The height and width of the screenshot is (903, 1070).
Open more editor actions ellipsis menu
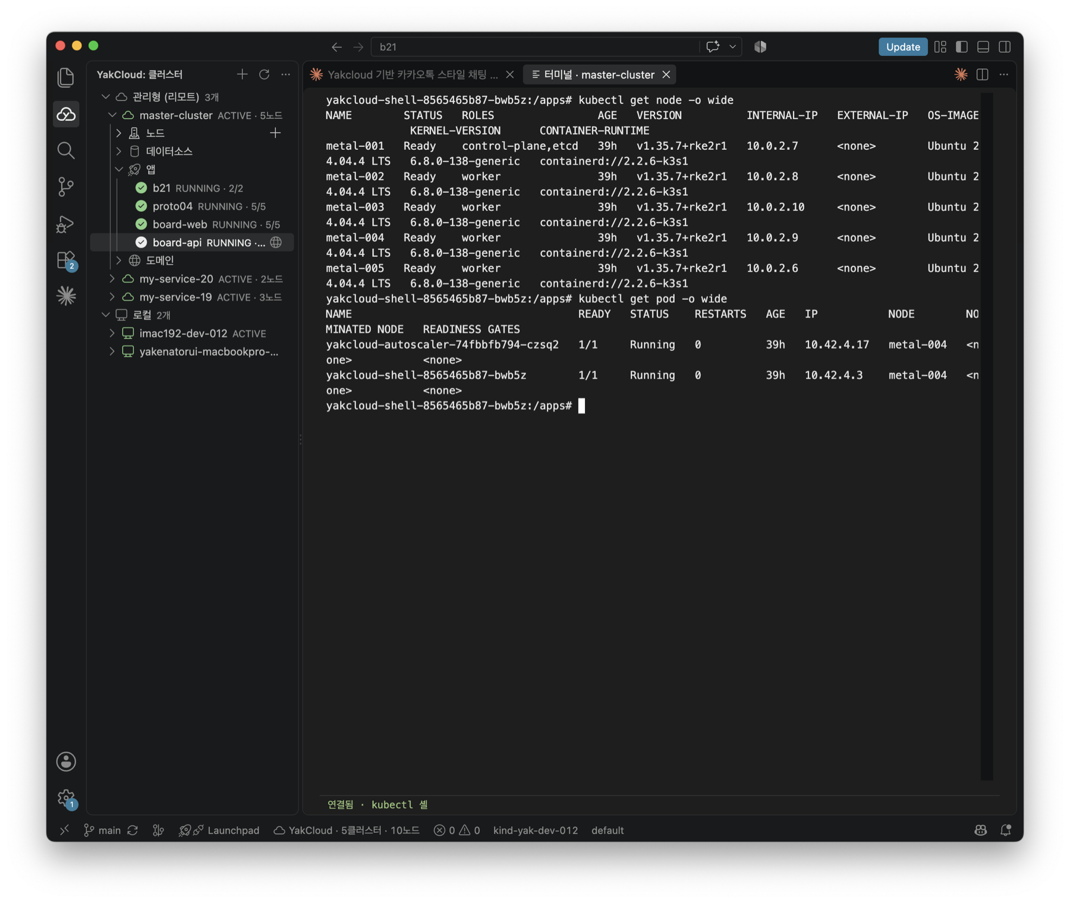click(x=1004, y=74)
